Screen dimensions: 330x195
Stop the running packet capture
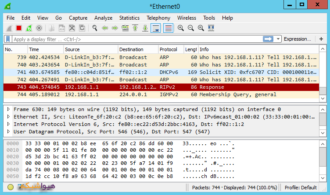(19, 28)
